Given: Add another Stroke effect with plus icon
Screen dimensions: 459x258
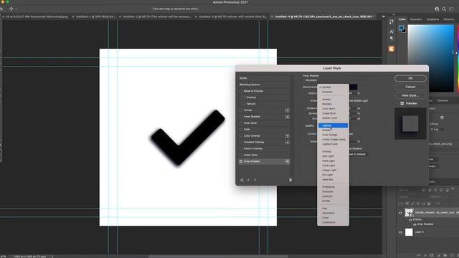Looking at the screenshot, I should (287, 110).
